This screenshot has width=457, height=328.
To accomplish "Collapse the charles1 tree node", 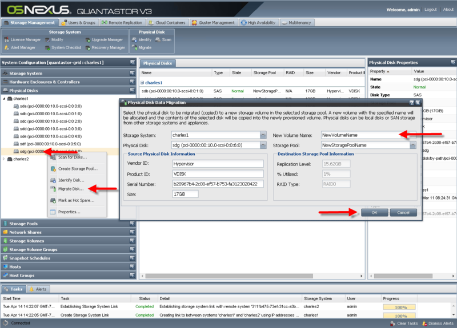I will [4, 99].
